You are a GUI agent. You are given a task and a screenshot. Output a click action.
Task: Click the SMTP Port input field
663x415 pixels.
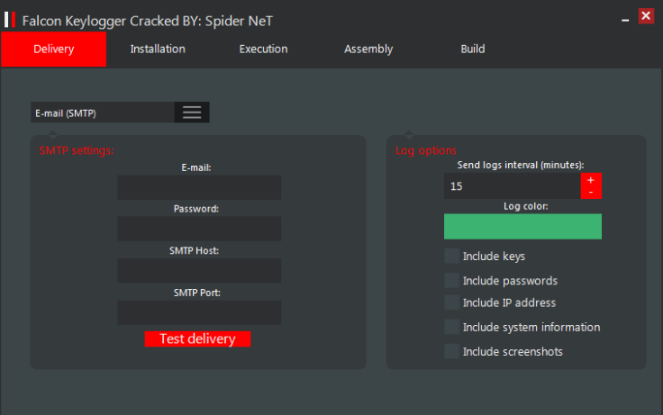[x=199, y=312]
